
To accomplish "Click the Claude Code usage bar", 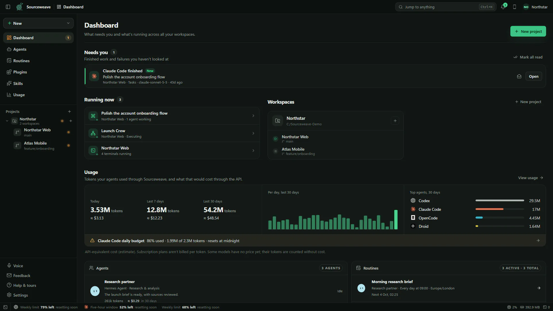I will coord(500,209).
